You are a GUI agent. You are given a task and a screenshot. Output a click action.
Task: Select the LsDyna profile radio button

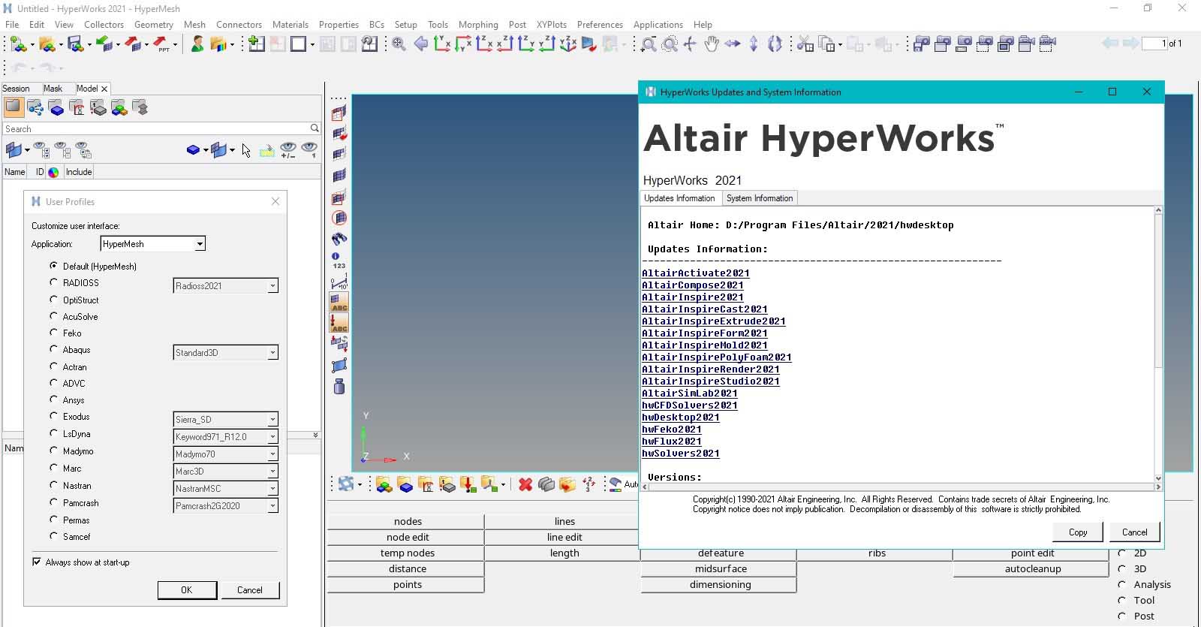(53, 433)
